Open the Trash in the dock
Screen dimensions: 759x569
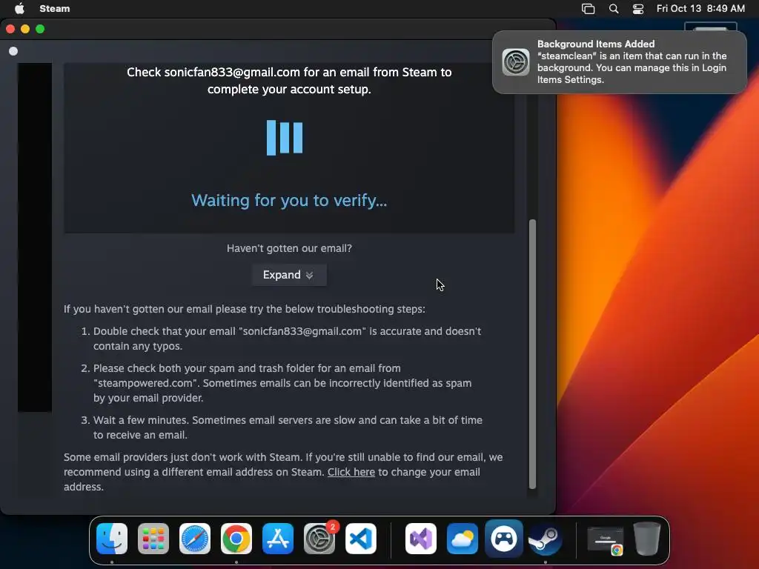click(647, 539)
